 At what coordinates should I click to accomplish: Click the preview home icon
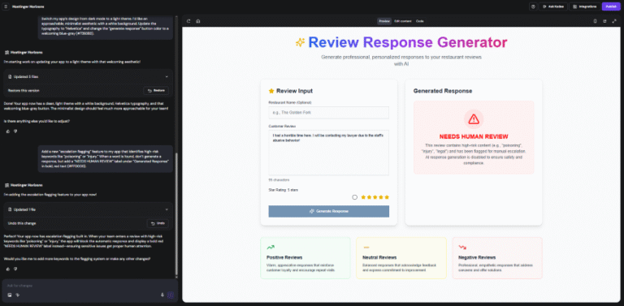197,21
